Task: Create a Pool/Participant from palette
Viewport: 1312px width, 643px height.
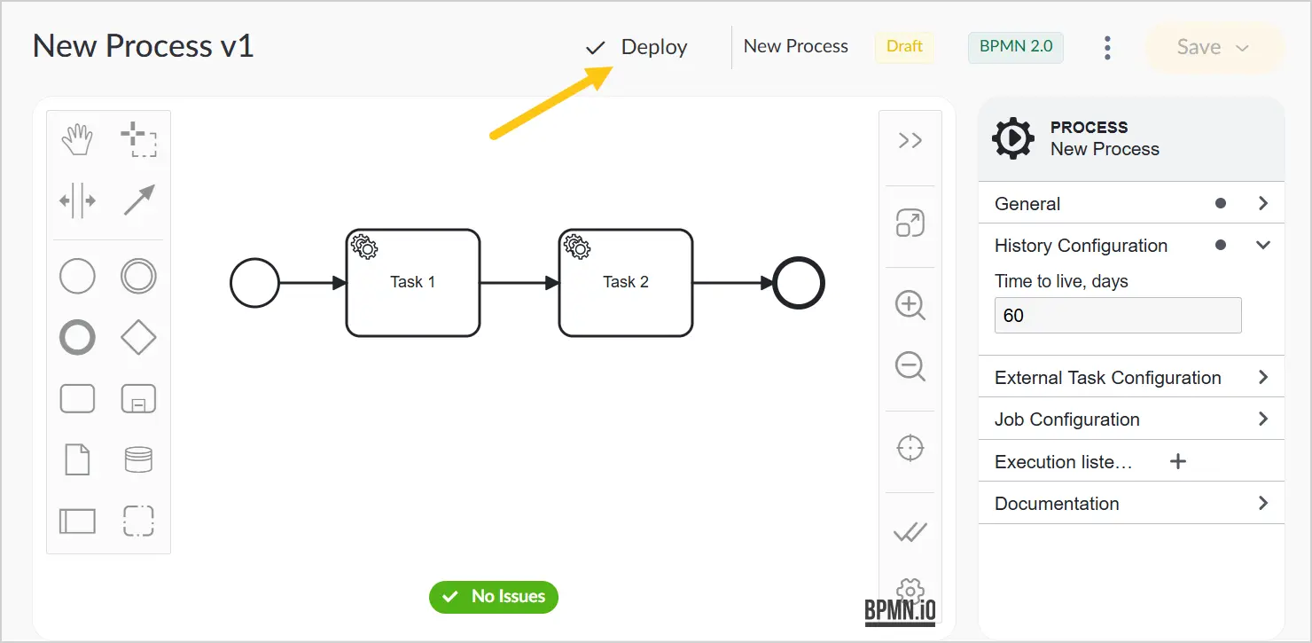Action: (x=77, y=521)
